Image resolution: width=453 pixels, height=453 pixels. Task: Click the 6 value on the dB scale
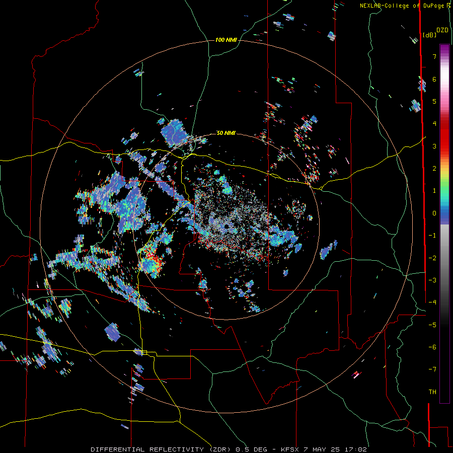point(434,79)
